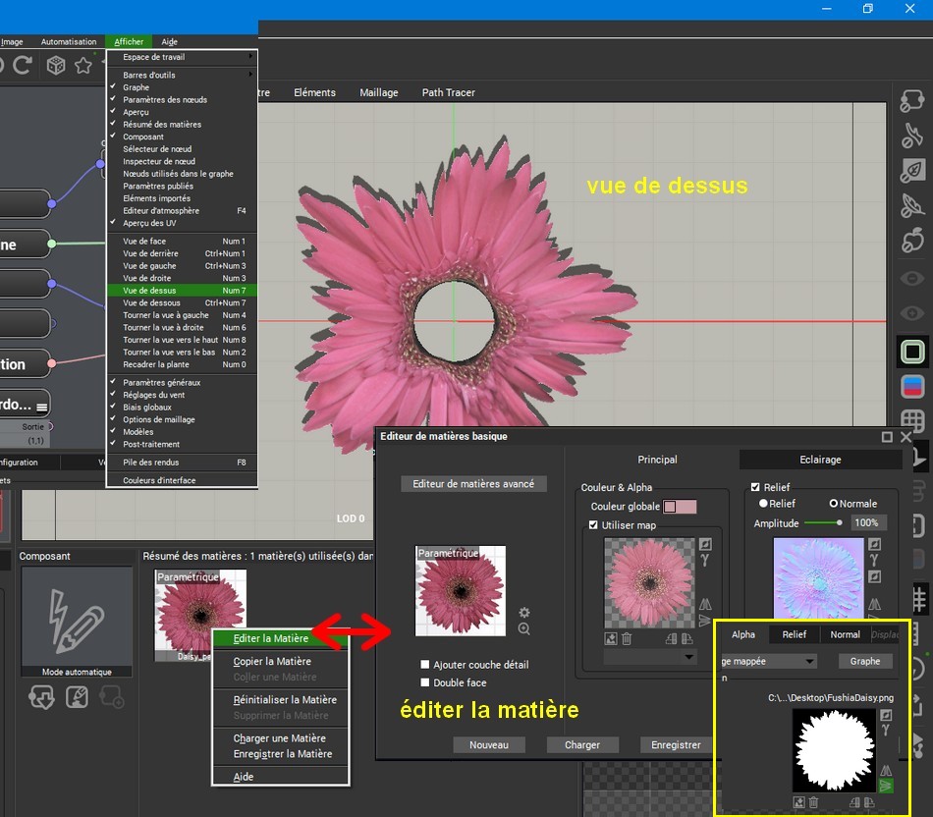Choose Vue de dessus in the menu
The width and height of the screenshot is (933, 817).
182,291
